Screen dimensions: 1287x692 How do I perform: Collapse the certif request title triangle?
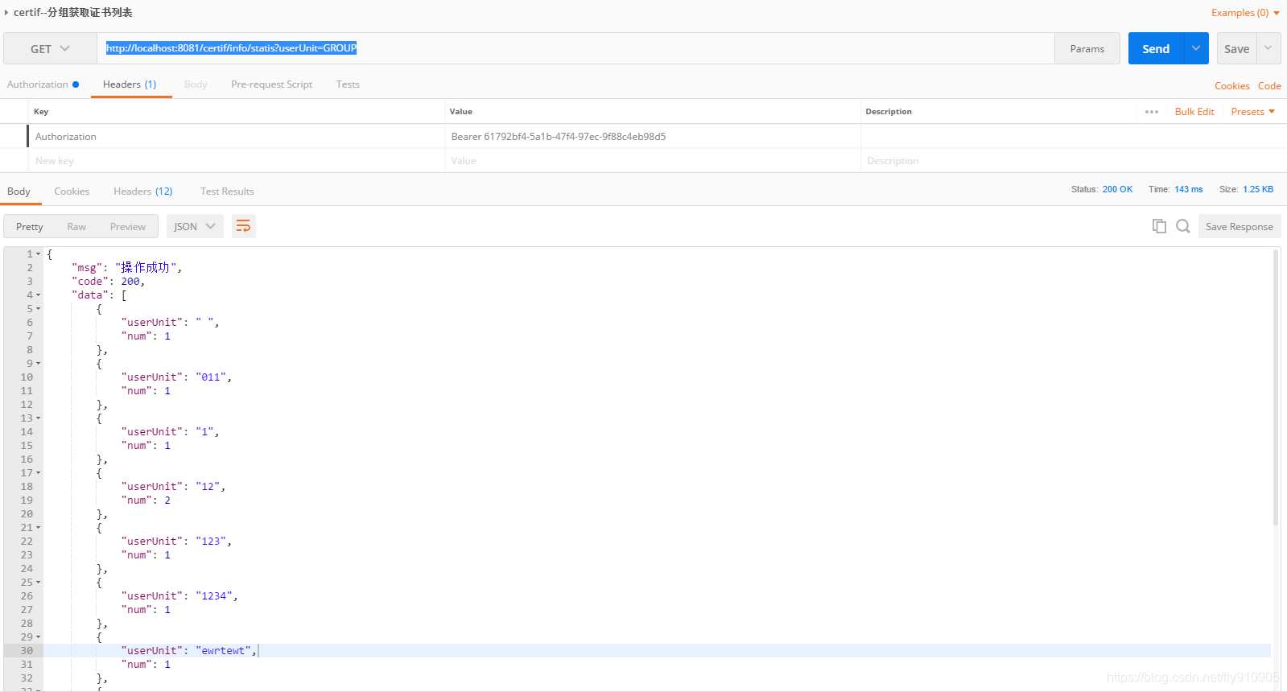tap(6, 13)
